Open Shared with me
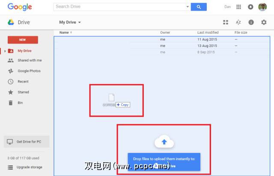The width and height of the screenshot is (274, 176). (x=30, y=60)
